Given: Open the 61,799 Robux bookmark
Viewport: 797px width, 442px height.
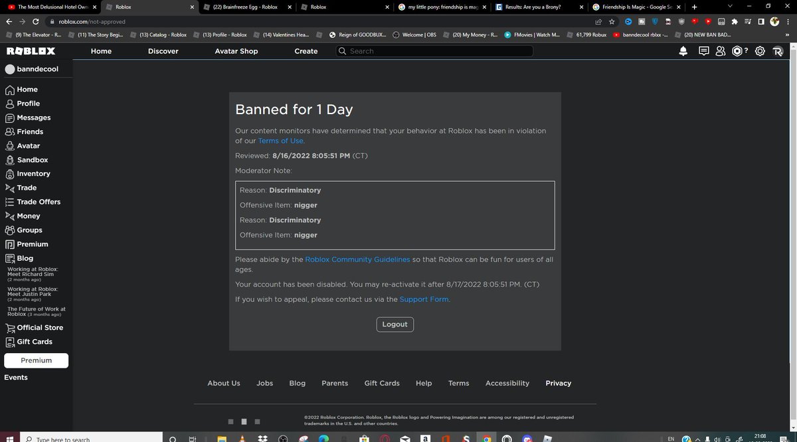Looking at the screenshot, I should (x=587, y=35).
